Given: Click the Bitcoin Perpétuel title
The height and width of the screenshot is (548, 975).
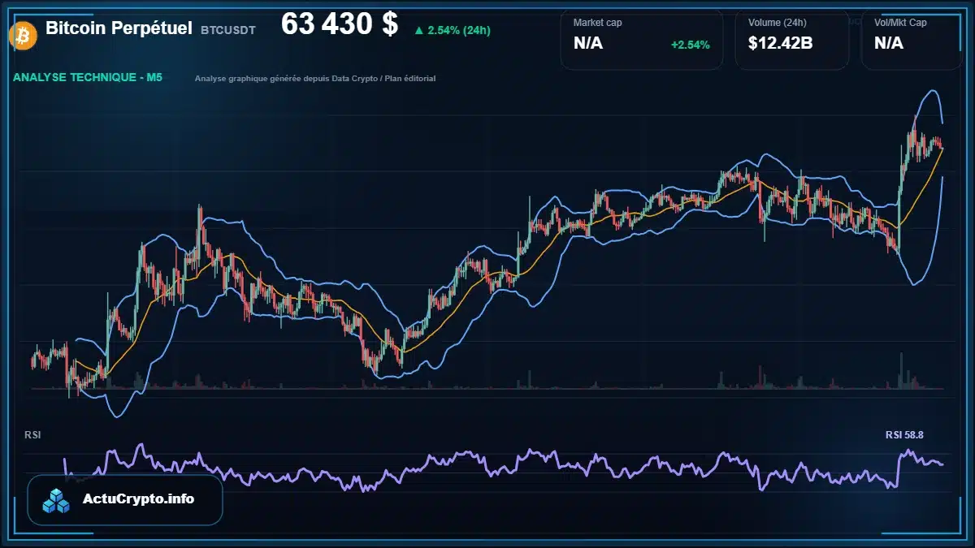Looking at the screenshot, I should click(x=119, y=28).
